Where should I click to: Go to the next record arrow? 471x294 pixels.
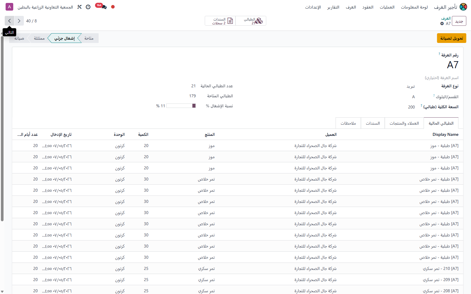9,21
